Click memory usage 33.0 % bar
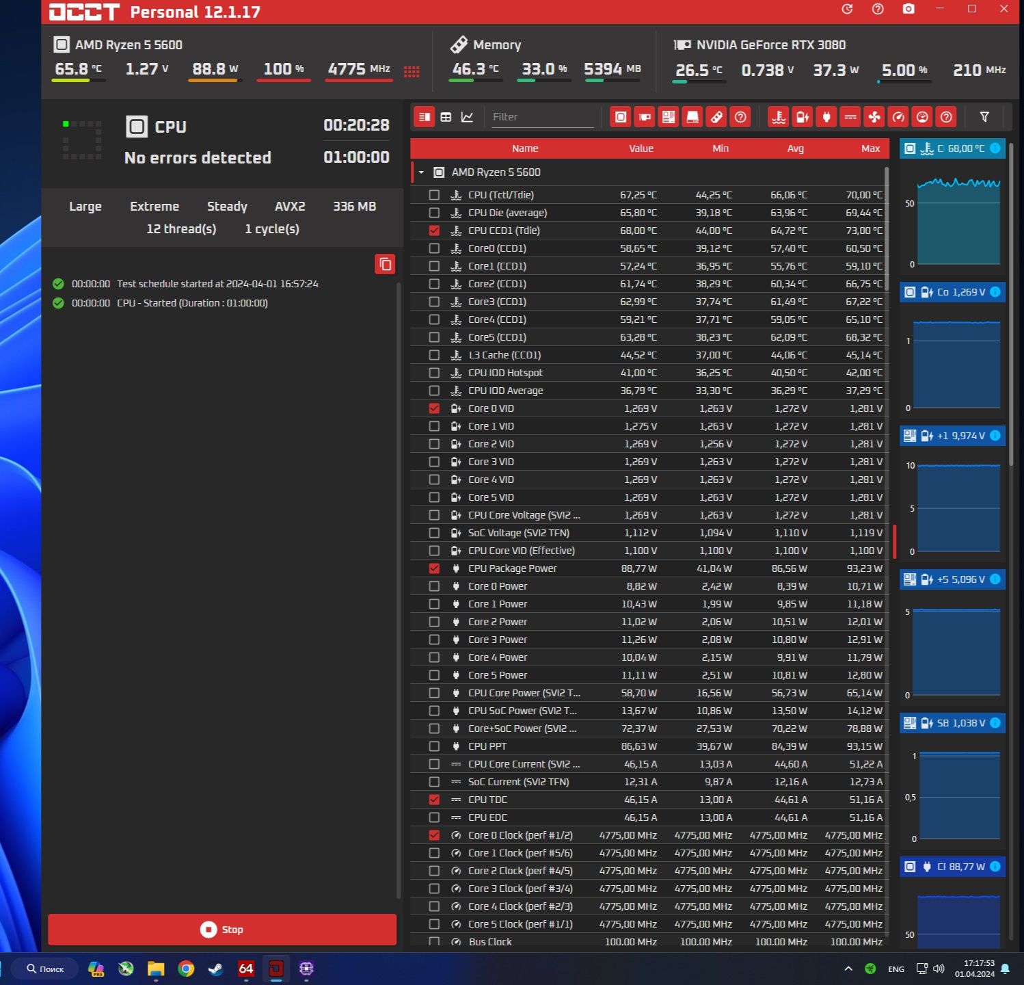 click(x=544, y=81)
